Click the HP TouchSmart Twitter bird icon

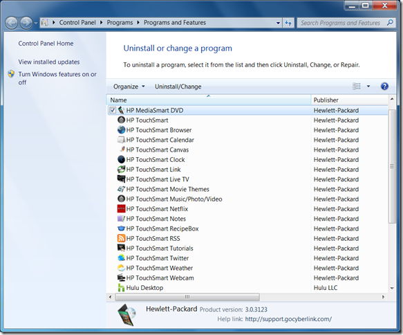121,257
